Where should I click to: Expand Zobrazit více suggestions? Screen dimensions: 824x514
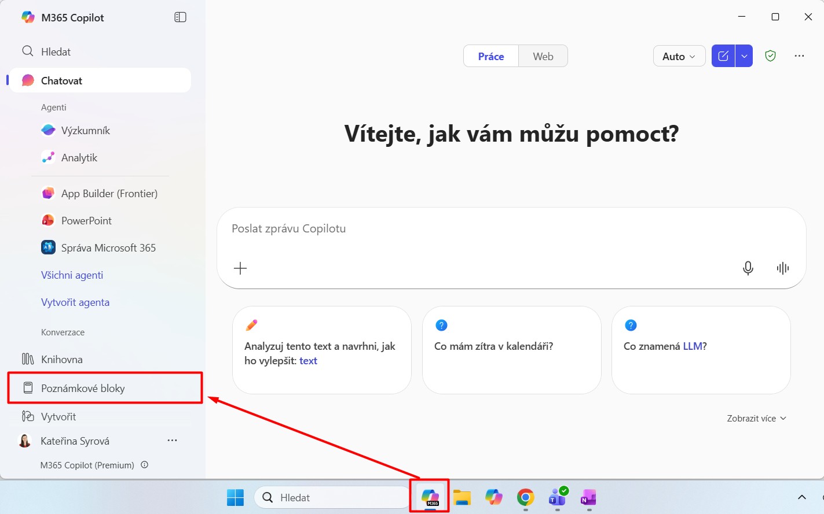pyautogui.click(x=757, y=418)
